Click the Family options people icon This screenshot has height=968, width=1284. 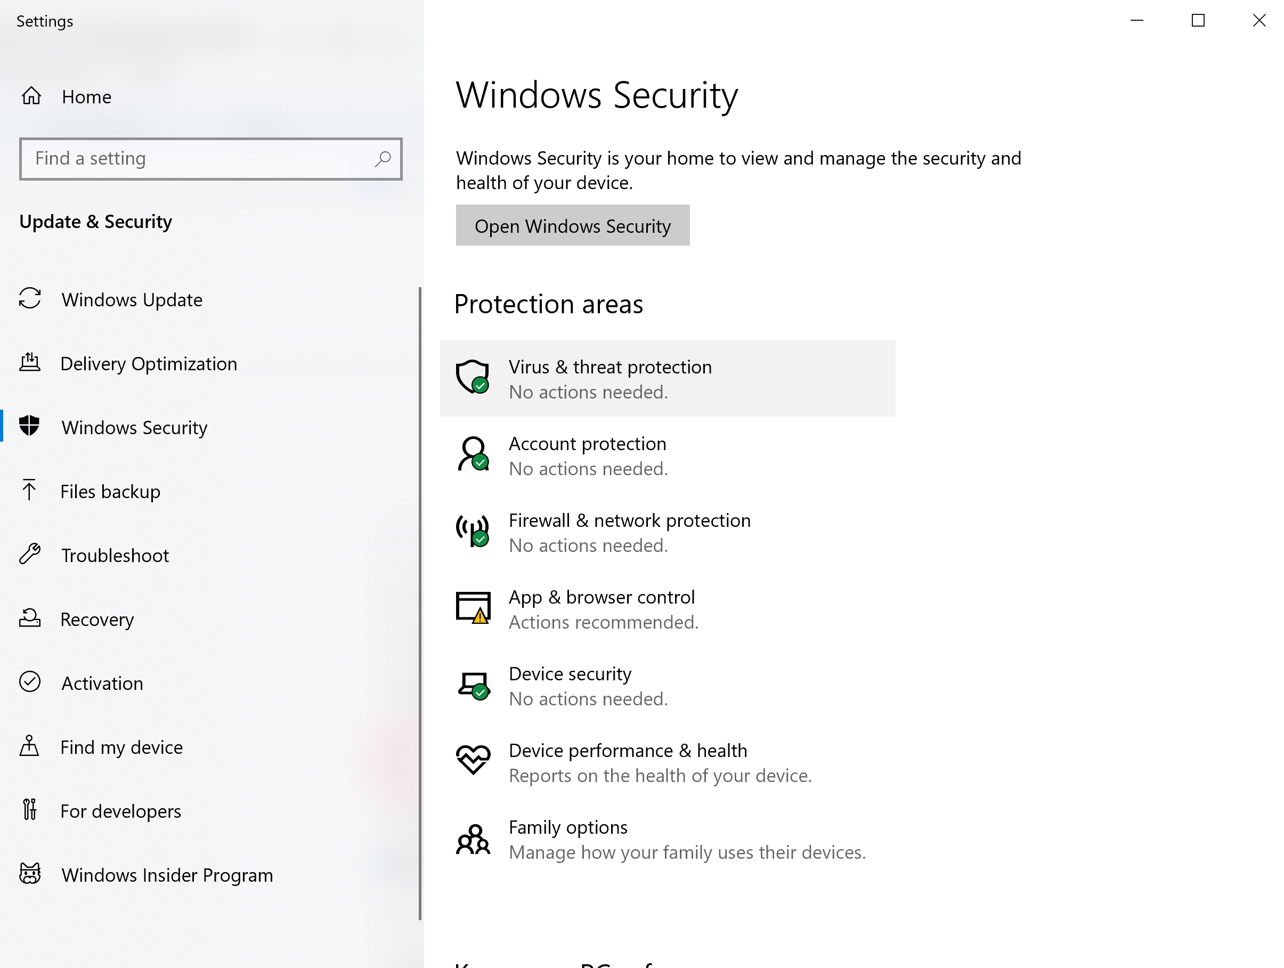coord(473,839)
